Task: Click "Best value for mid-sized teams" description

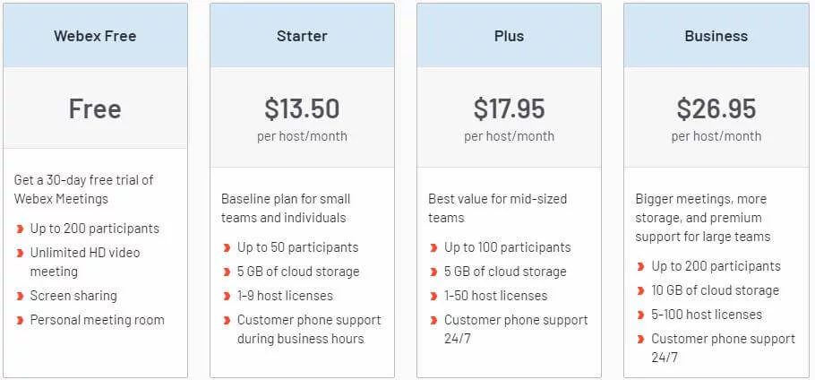Action: [x=497, y=208]
